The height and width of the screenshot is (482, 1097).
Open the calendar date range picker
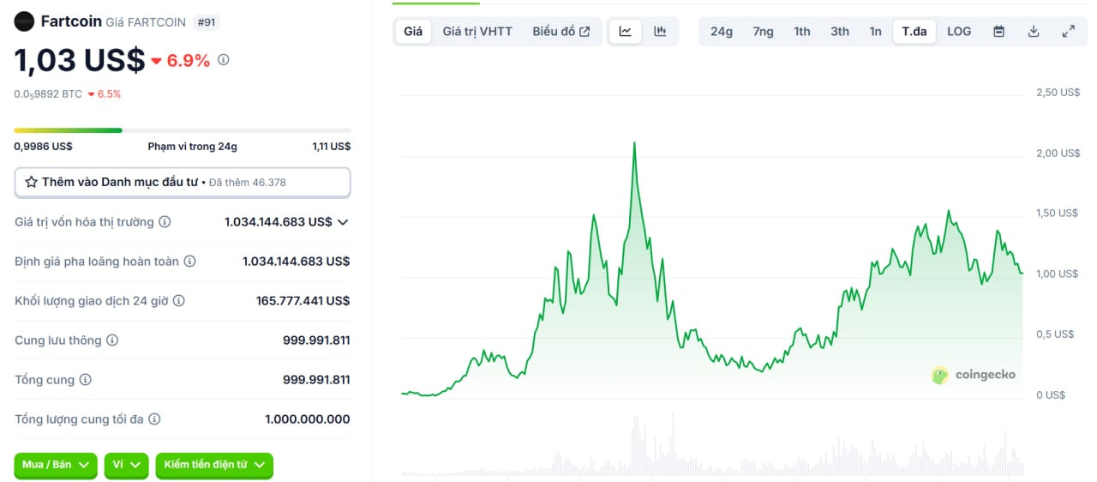point(999,32)
